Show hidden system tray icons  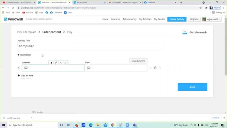coord(192,125)
